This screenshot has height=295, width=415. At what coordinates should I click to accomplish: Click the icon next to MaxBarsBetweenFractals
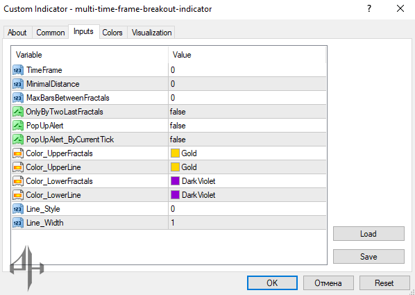pos(18,98)
